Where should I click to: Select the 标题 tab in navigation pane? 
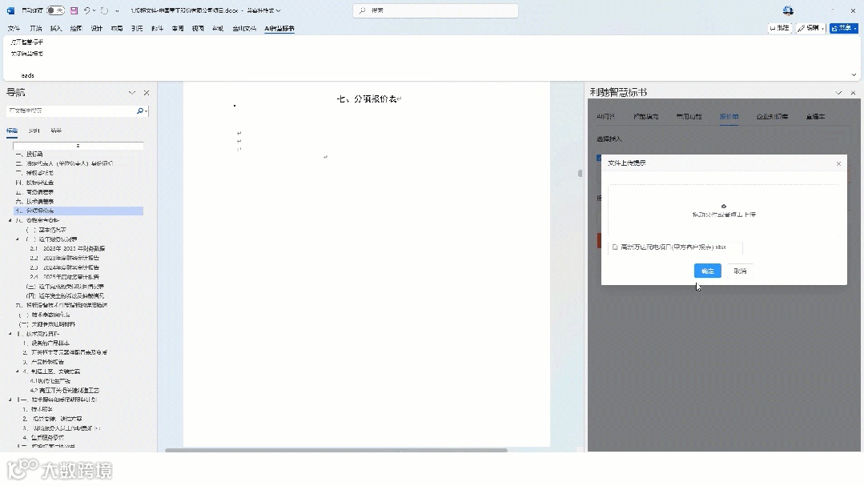pyautogui.click(x=11, y=131)
